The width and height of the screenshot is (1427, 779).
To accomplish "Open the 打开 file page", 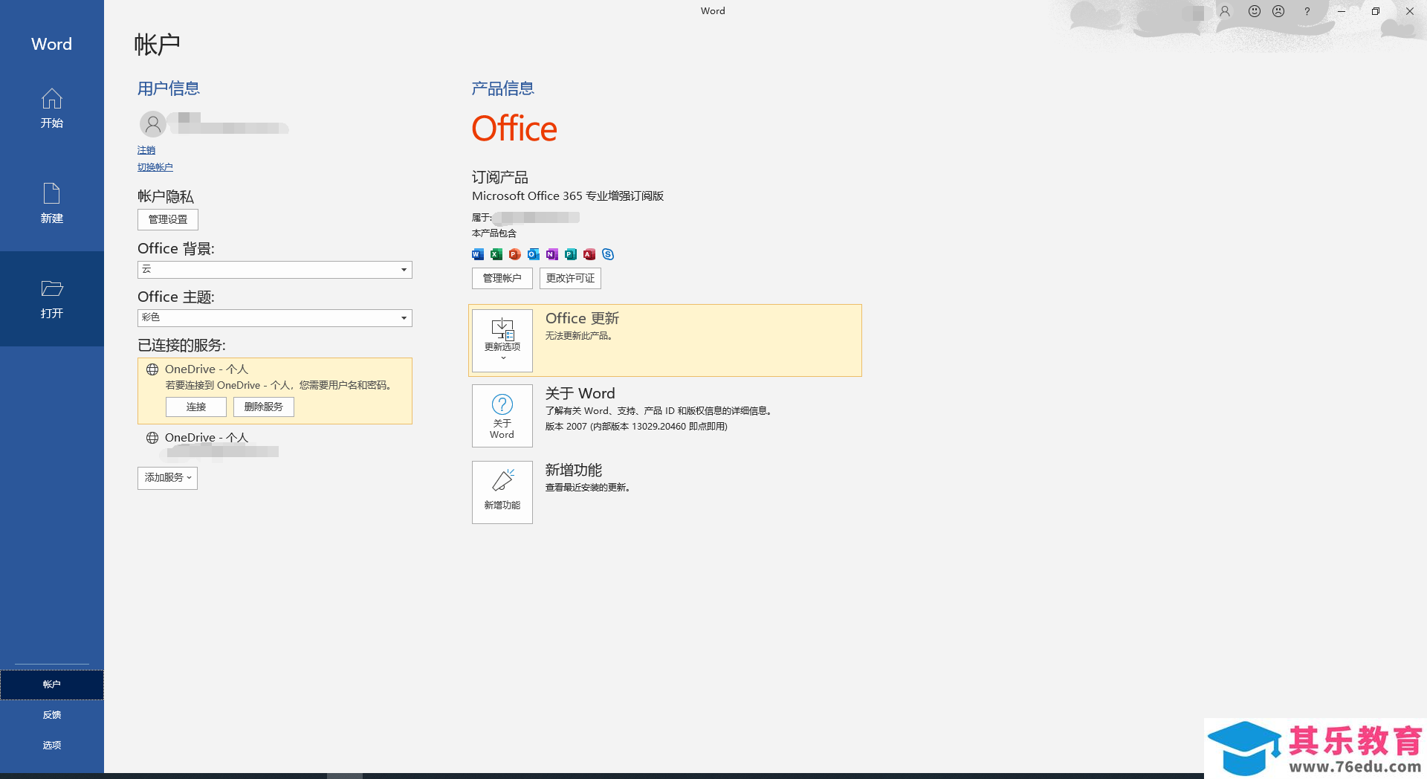I will [51, 299].
